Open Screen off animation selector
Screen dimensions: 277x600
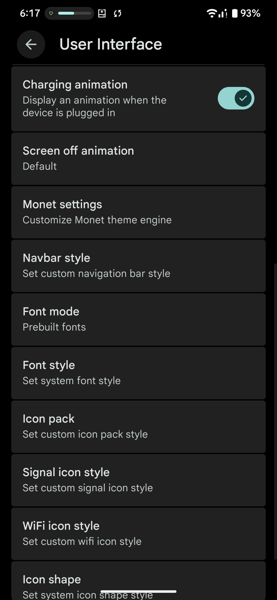[x=138, y=159]
